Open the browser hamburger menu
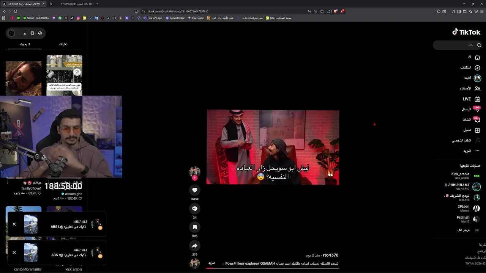This screenshot has width=486, height=273. click(x=481, y=11)
